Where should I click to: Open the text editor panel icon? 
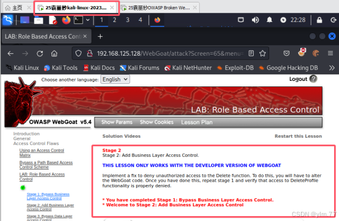[53, 20]
